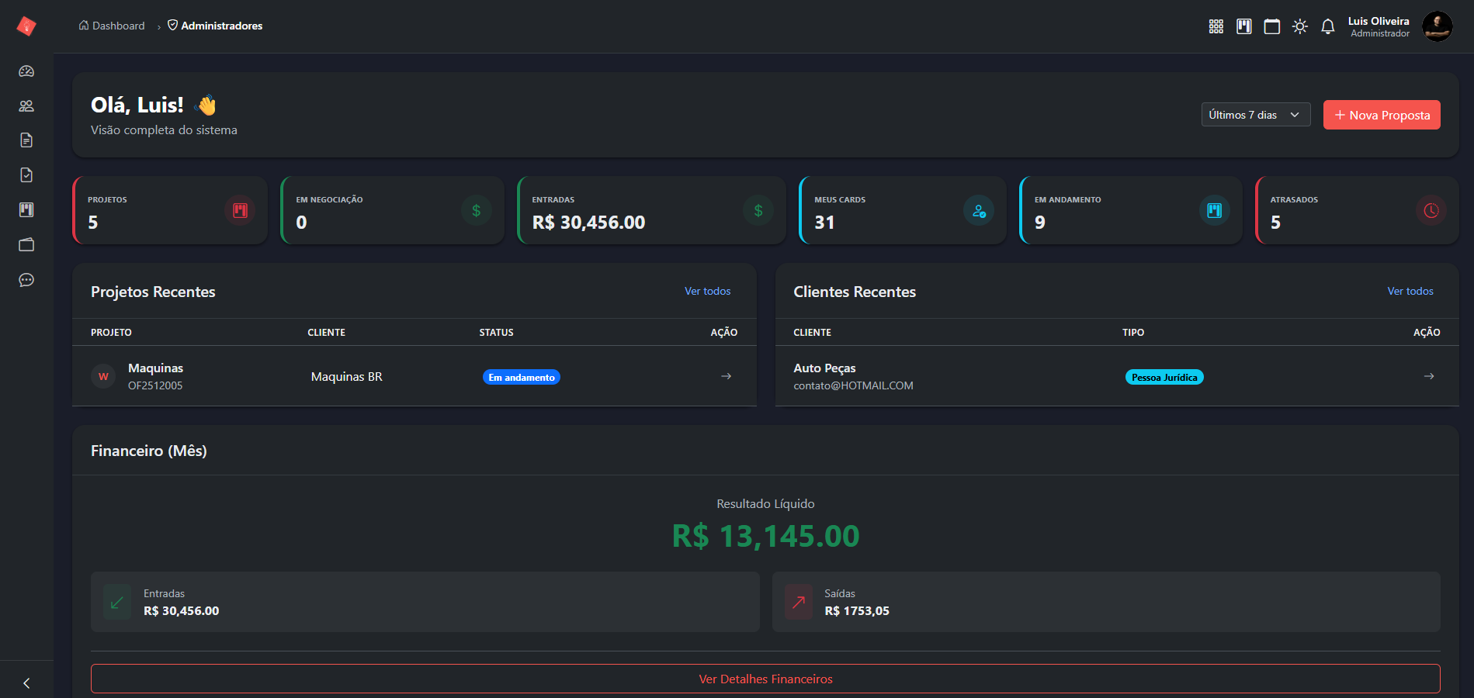This screenshot has height=698, width=1474.
Task: Select the clients icon in the sidebar
Action: coord(26,105)
